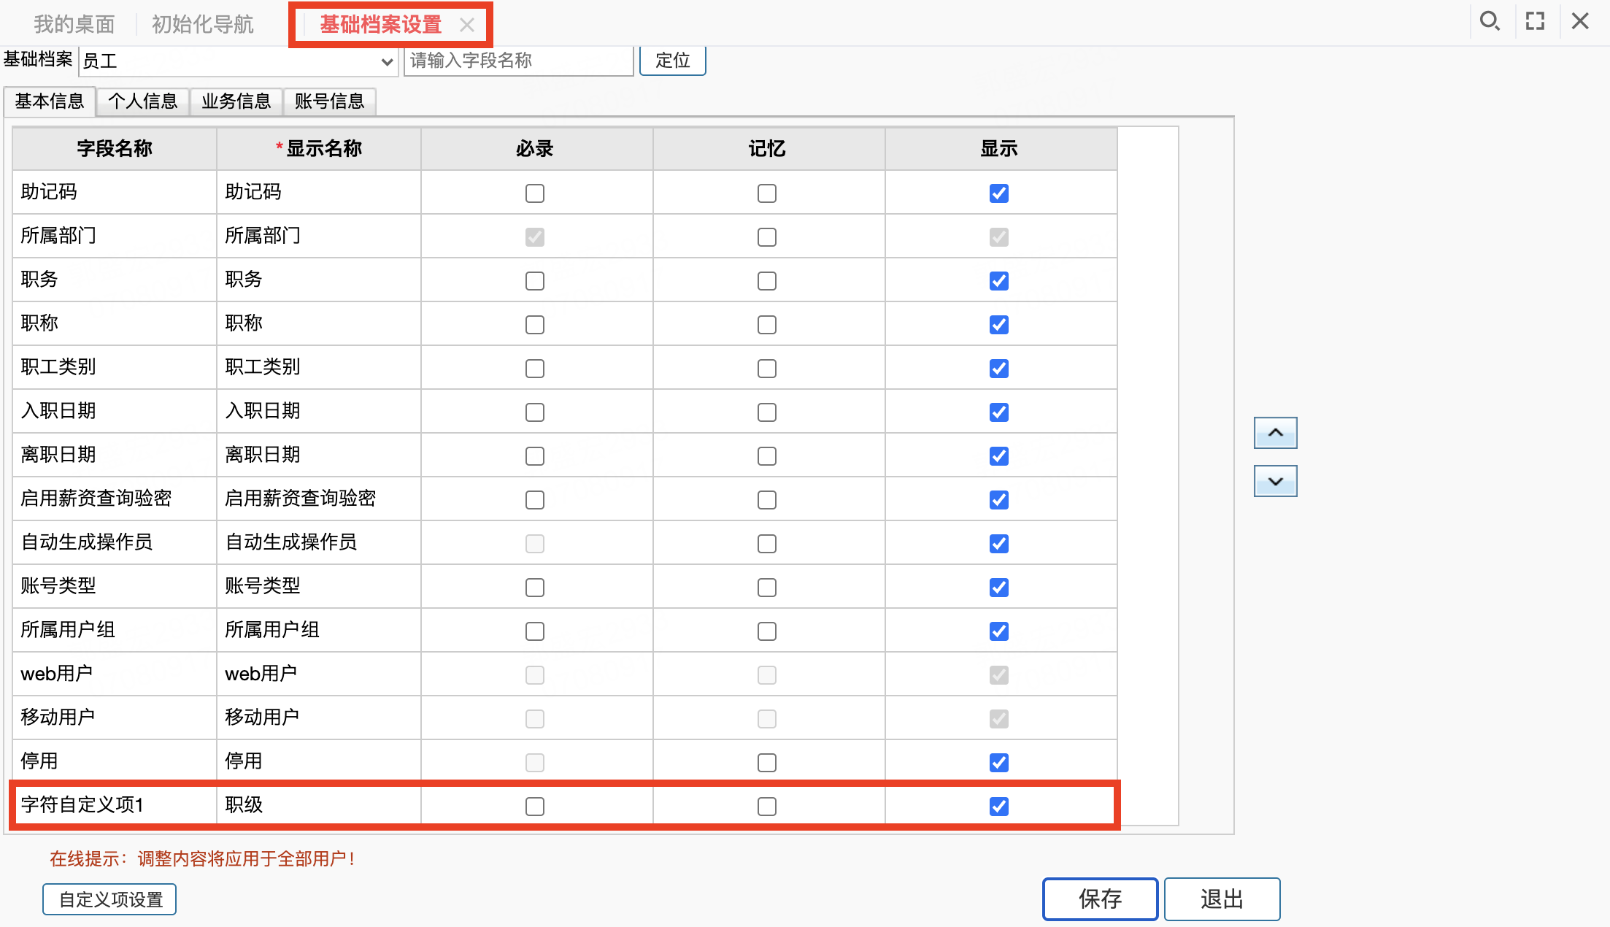
Task: Uncheck 显示 for 职工类别
Action: coord(999,369)
